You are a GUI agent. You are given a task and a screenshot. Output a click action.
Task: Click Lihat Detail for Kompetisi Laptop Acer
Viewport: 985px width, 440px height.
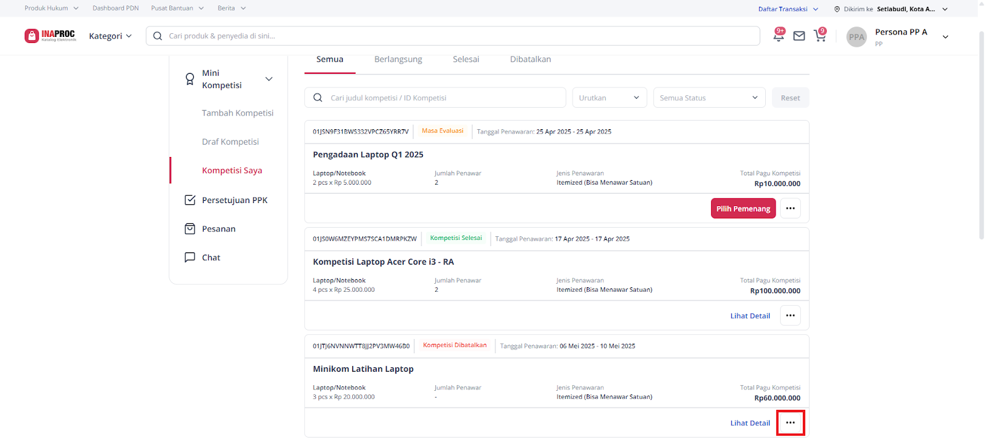click(x=750, y=316)
